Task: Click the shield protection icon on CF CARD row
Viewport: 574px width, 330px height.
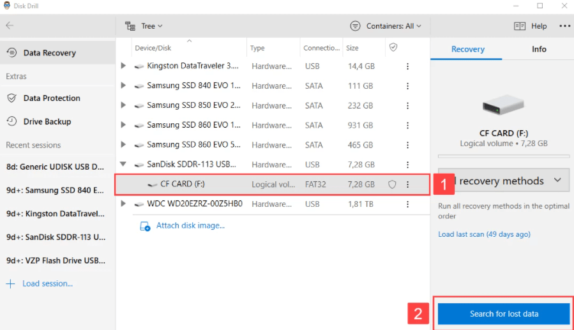Action: point(392,184)
